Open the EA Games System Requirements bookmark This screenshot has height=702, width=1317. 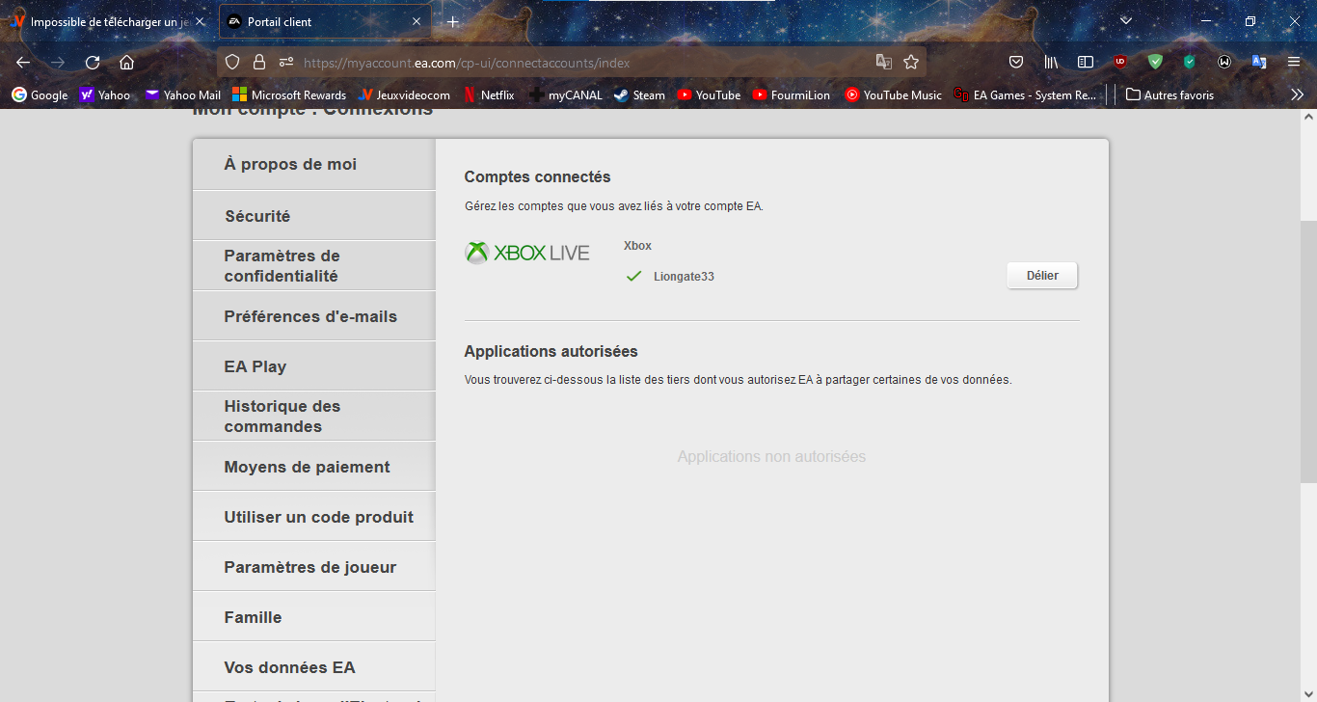(x=1025, y=94)
